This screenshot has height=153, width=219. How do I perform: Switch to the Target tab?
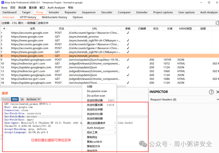26,12
